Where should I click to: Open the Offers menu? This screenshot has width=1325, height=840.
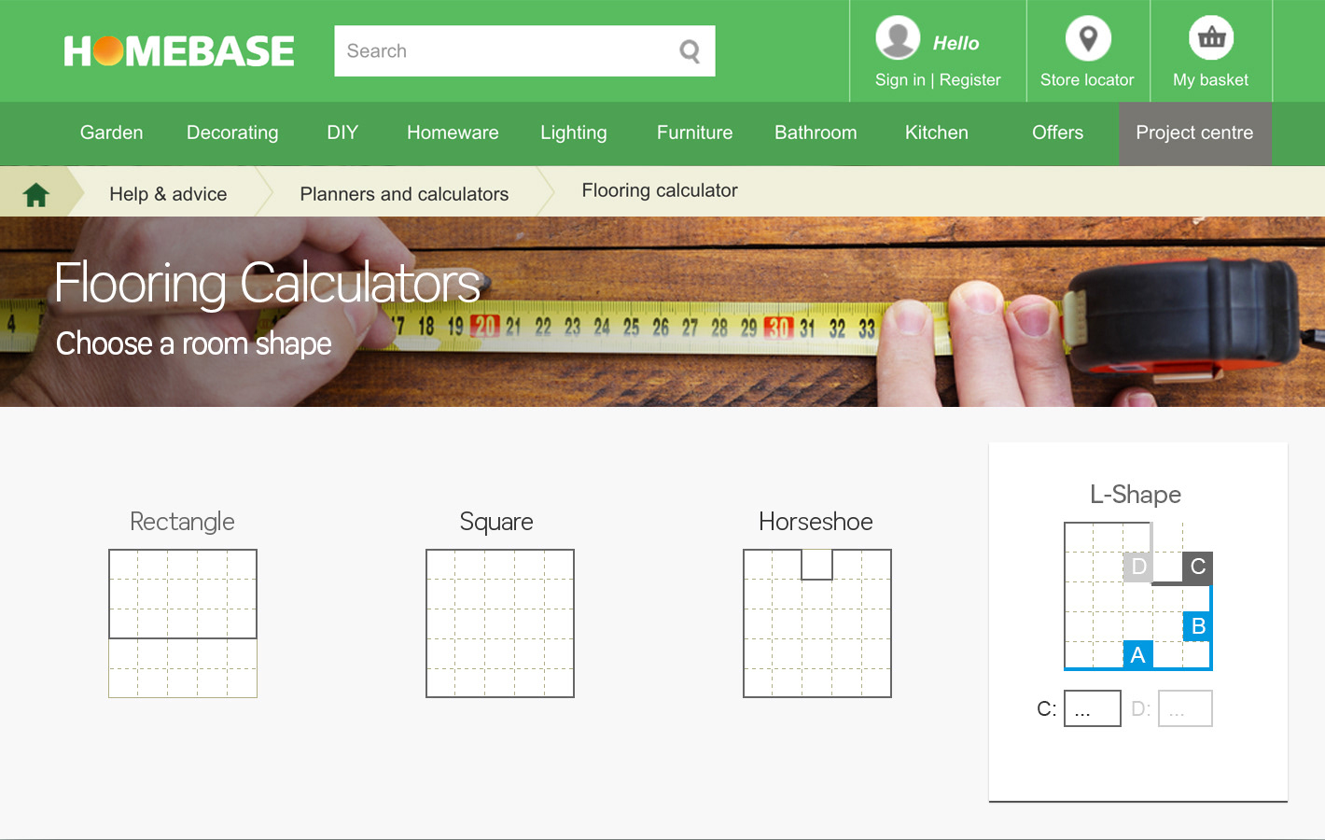[1058, 133]
